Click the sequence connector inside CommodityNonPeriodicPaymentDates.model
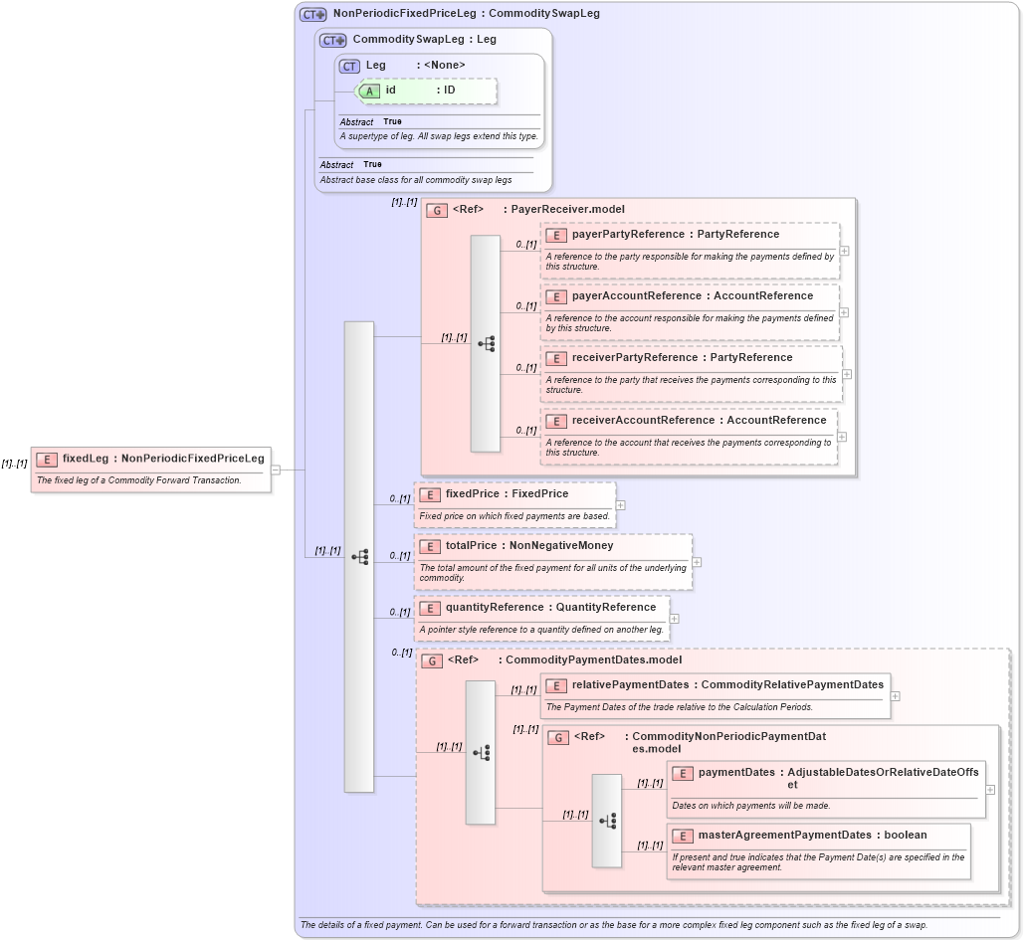This screenshot has height=940, width=1024. tap(607, 820)
